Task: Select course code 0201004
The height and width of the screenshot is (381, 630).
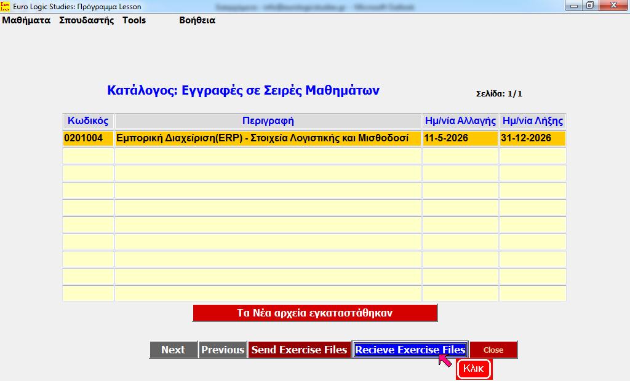Action: [88, 138]
